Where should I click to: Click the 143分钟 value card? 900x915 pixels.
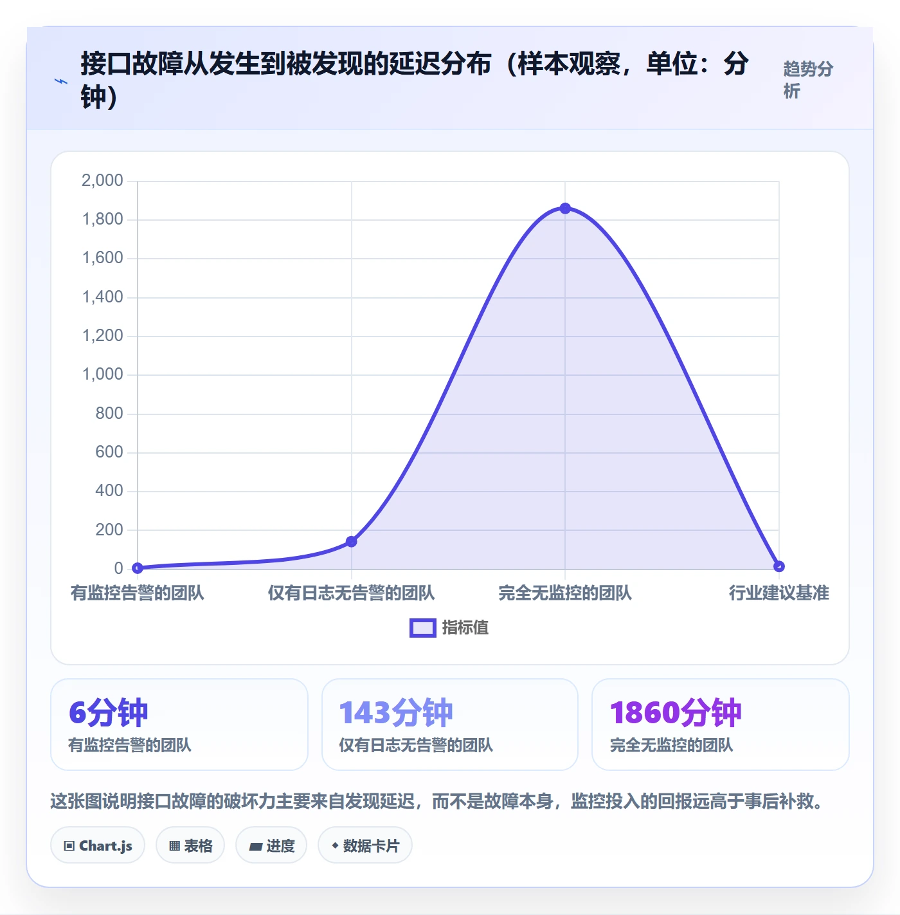[x=450, y=725]
